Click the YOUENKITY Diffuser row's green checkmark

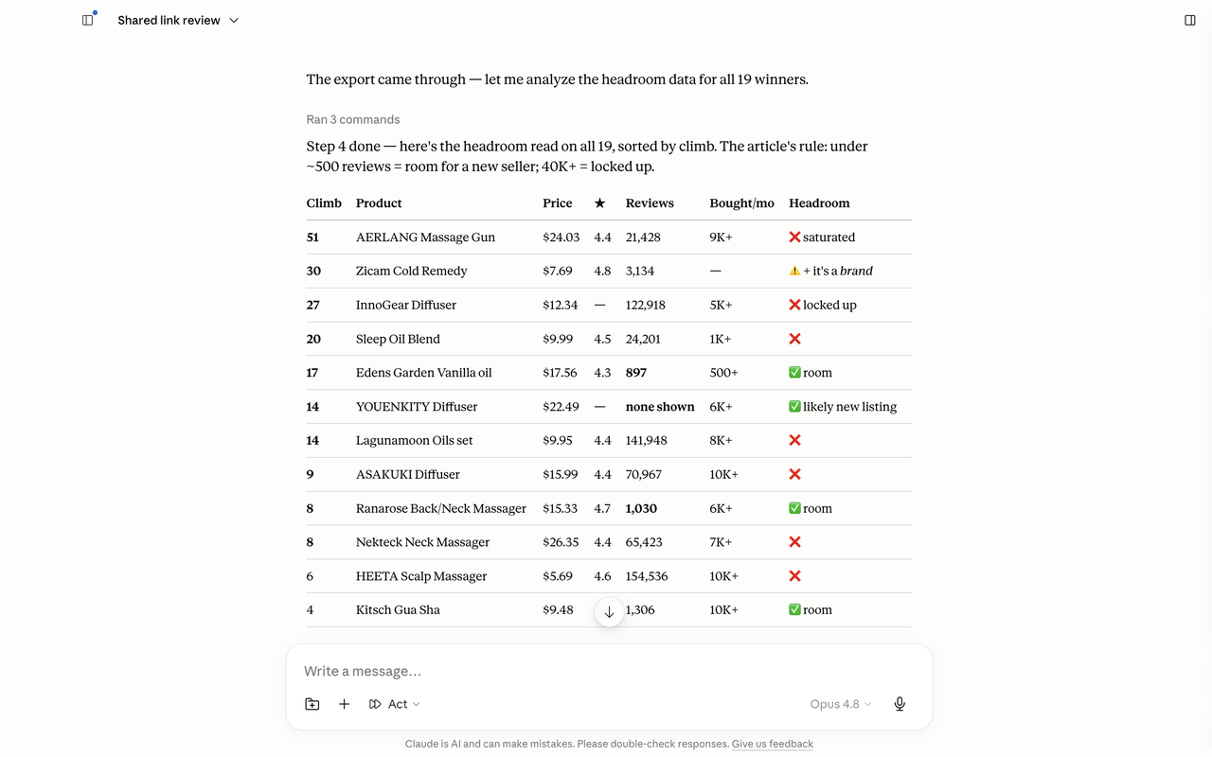[794, 407]
